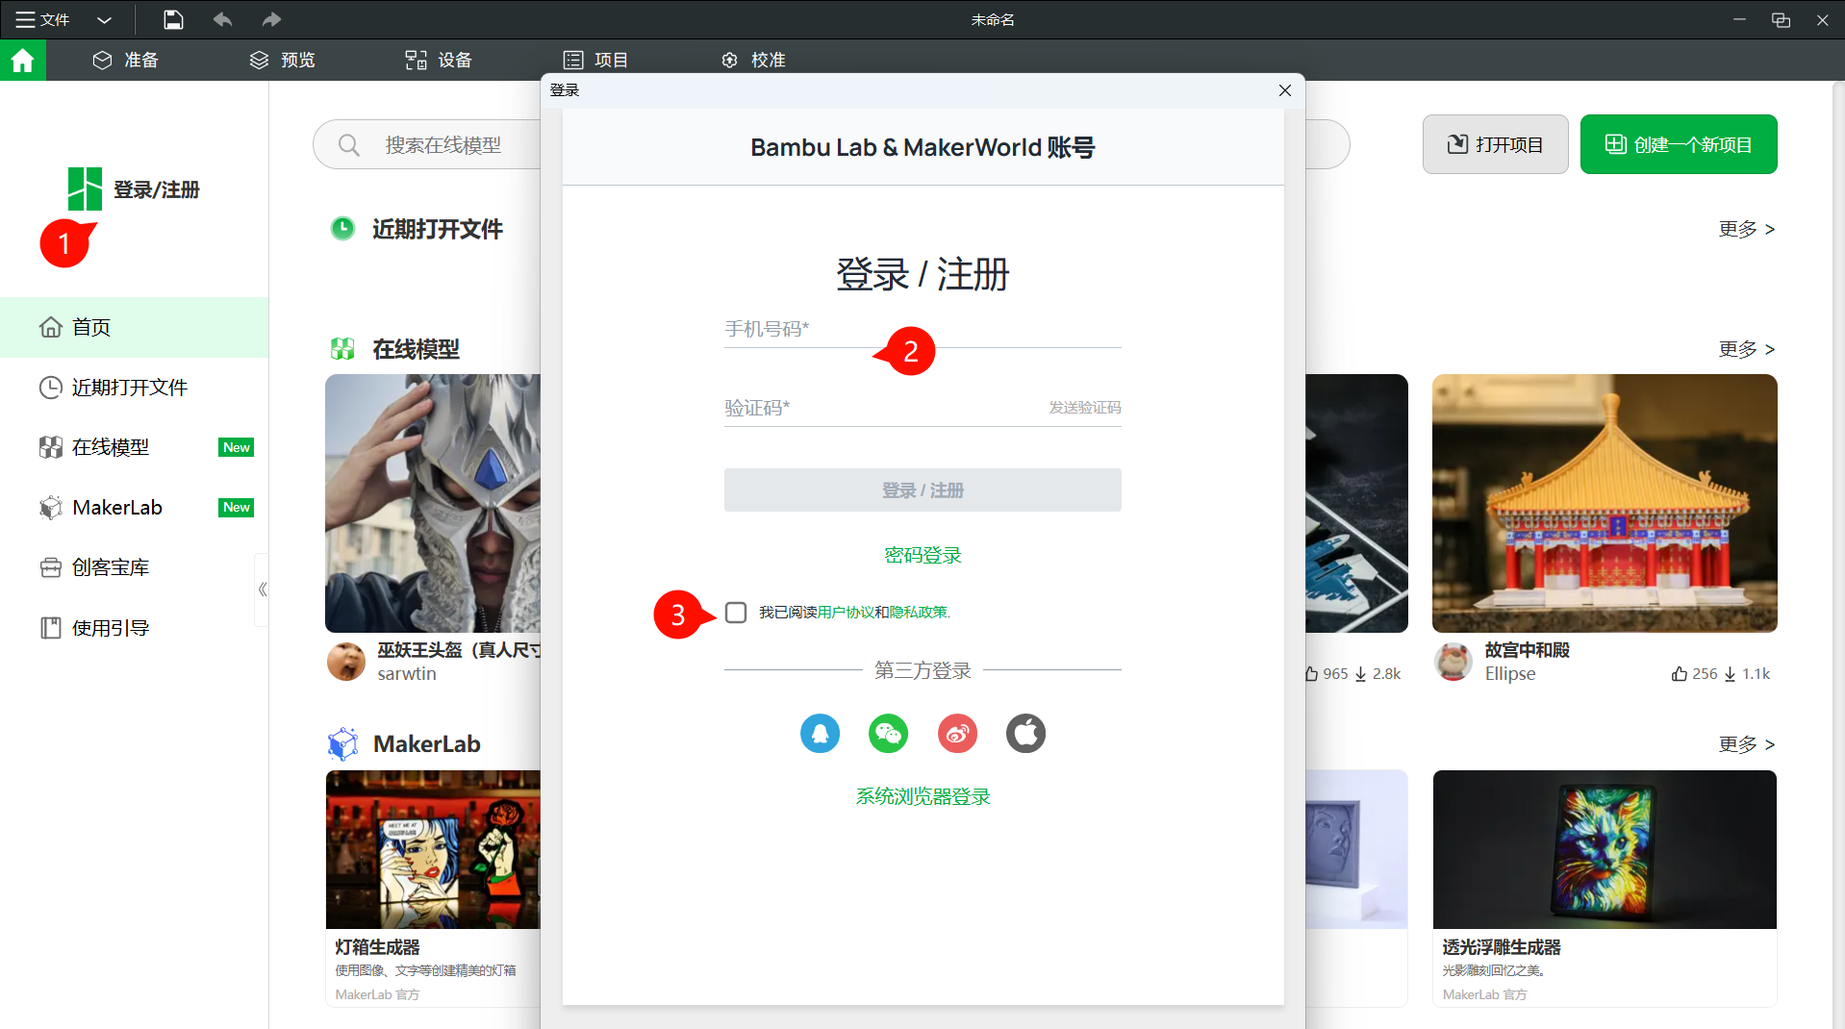This screenshot has height=1029, width=1845.
Task: Switch to the 校准 tab
Action: coord(753,60)
